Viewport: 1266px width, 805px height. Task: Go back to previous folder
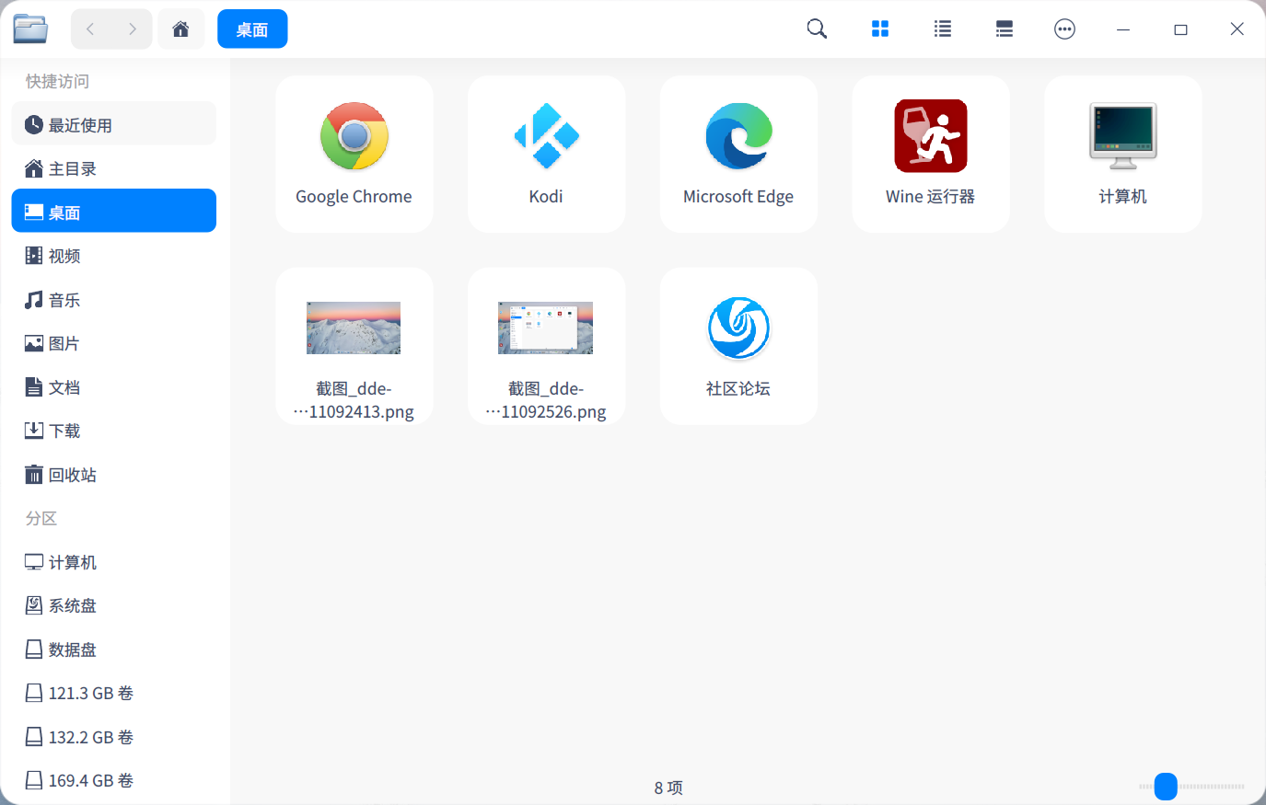(90, 29)
